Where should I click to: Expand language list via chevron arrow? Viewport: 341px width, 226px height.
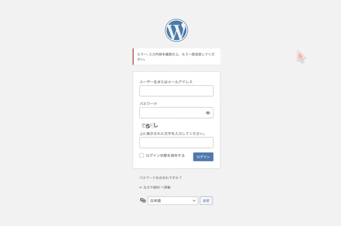point(194,201)
